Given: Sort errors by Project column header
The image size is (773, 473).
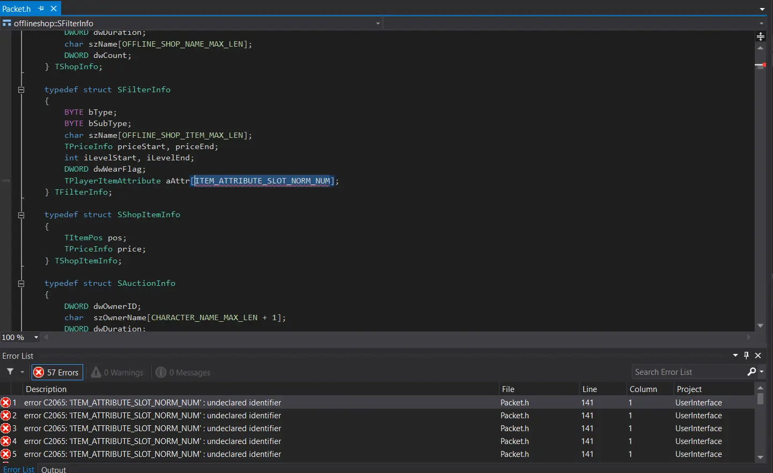Looking at the screenshot, I should click(x=713, y=389).
